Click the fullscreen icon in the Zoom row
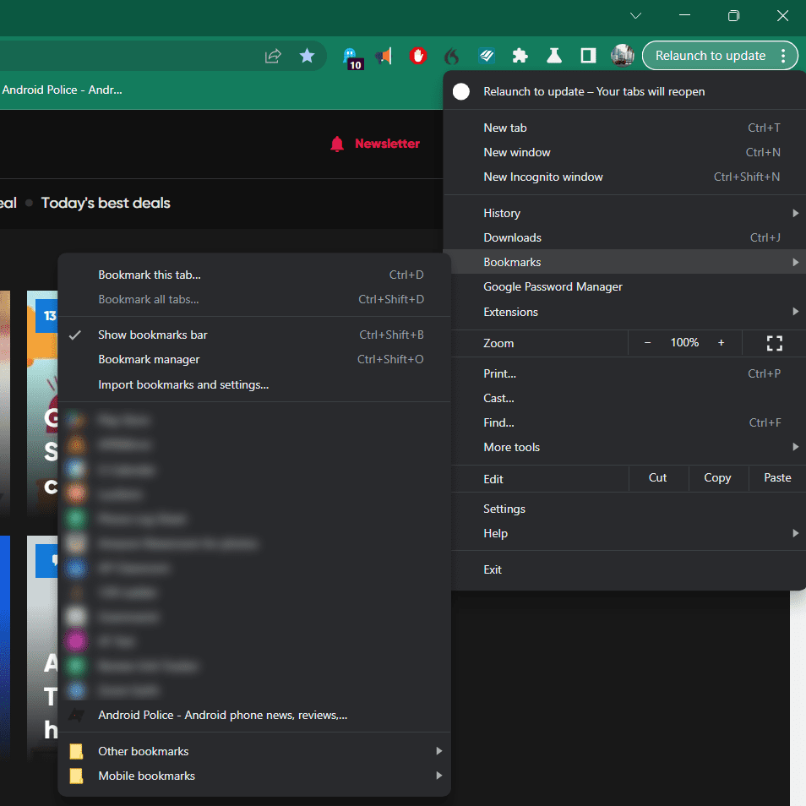 774,343
